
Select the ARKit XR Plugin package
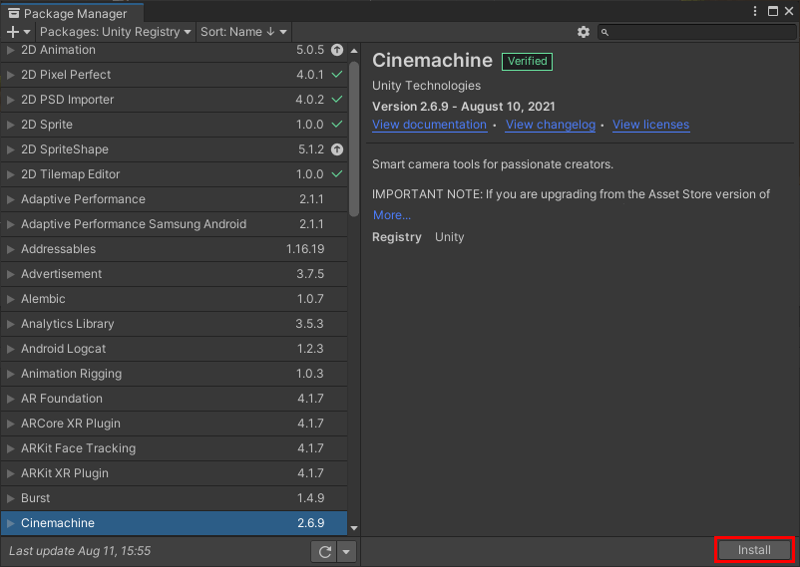(174, 473)
